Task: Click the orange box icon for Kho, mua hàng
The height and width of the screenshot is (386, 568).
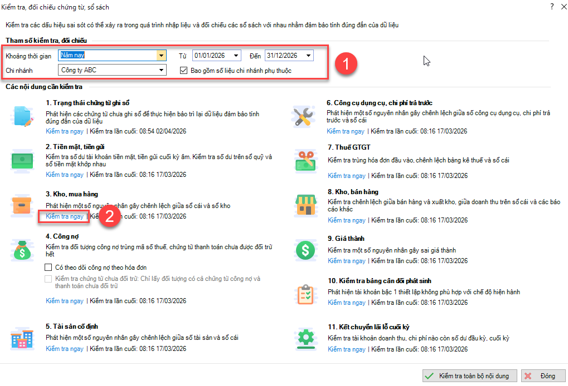Action: 22,206
